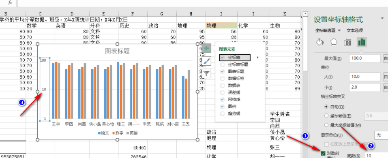Click the 历史 header cell
This screenshot has width=388, height=158.
point(133,26)
